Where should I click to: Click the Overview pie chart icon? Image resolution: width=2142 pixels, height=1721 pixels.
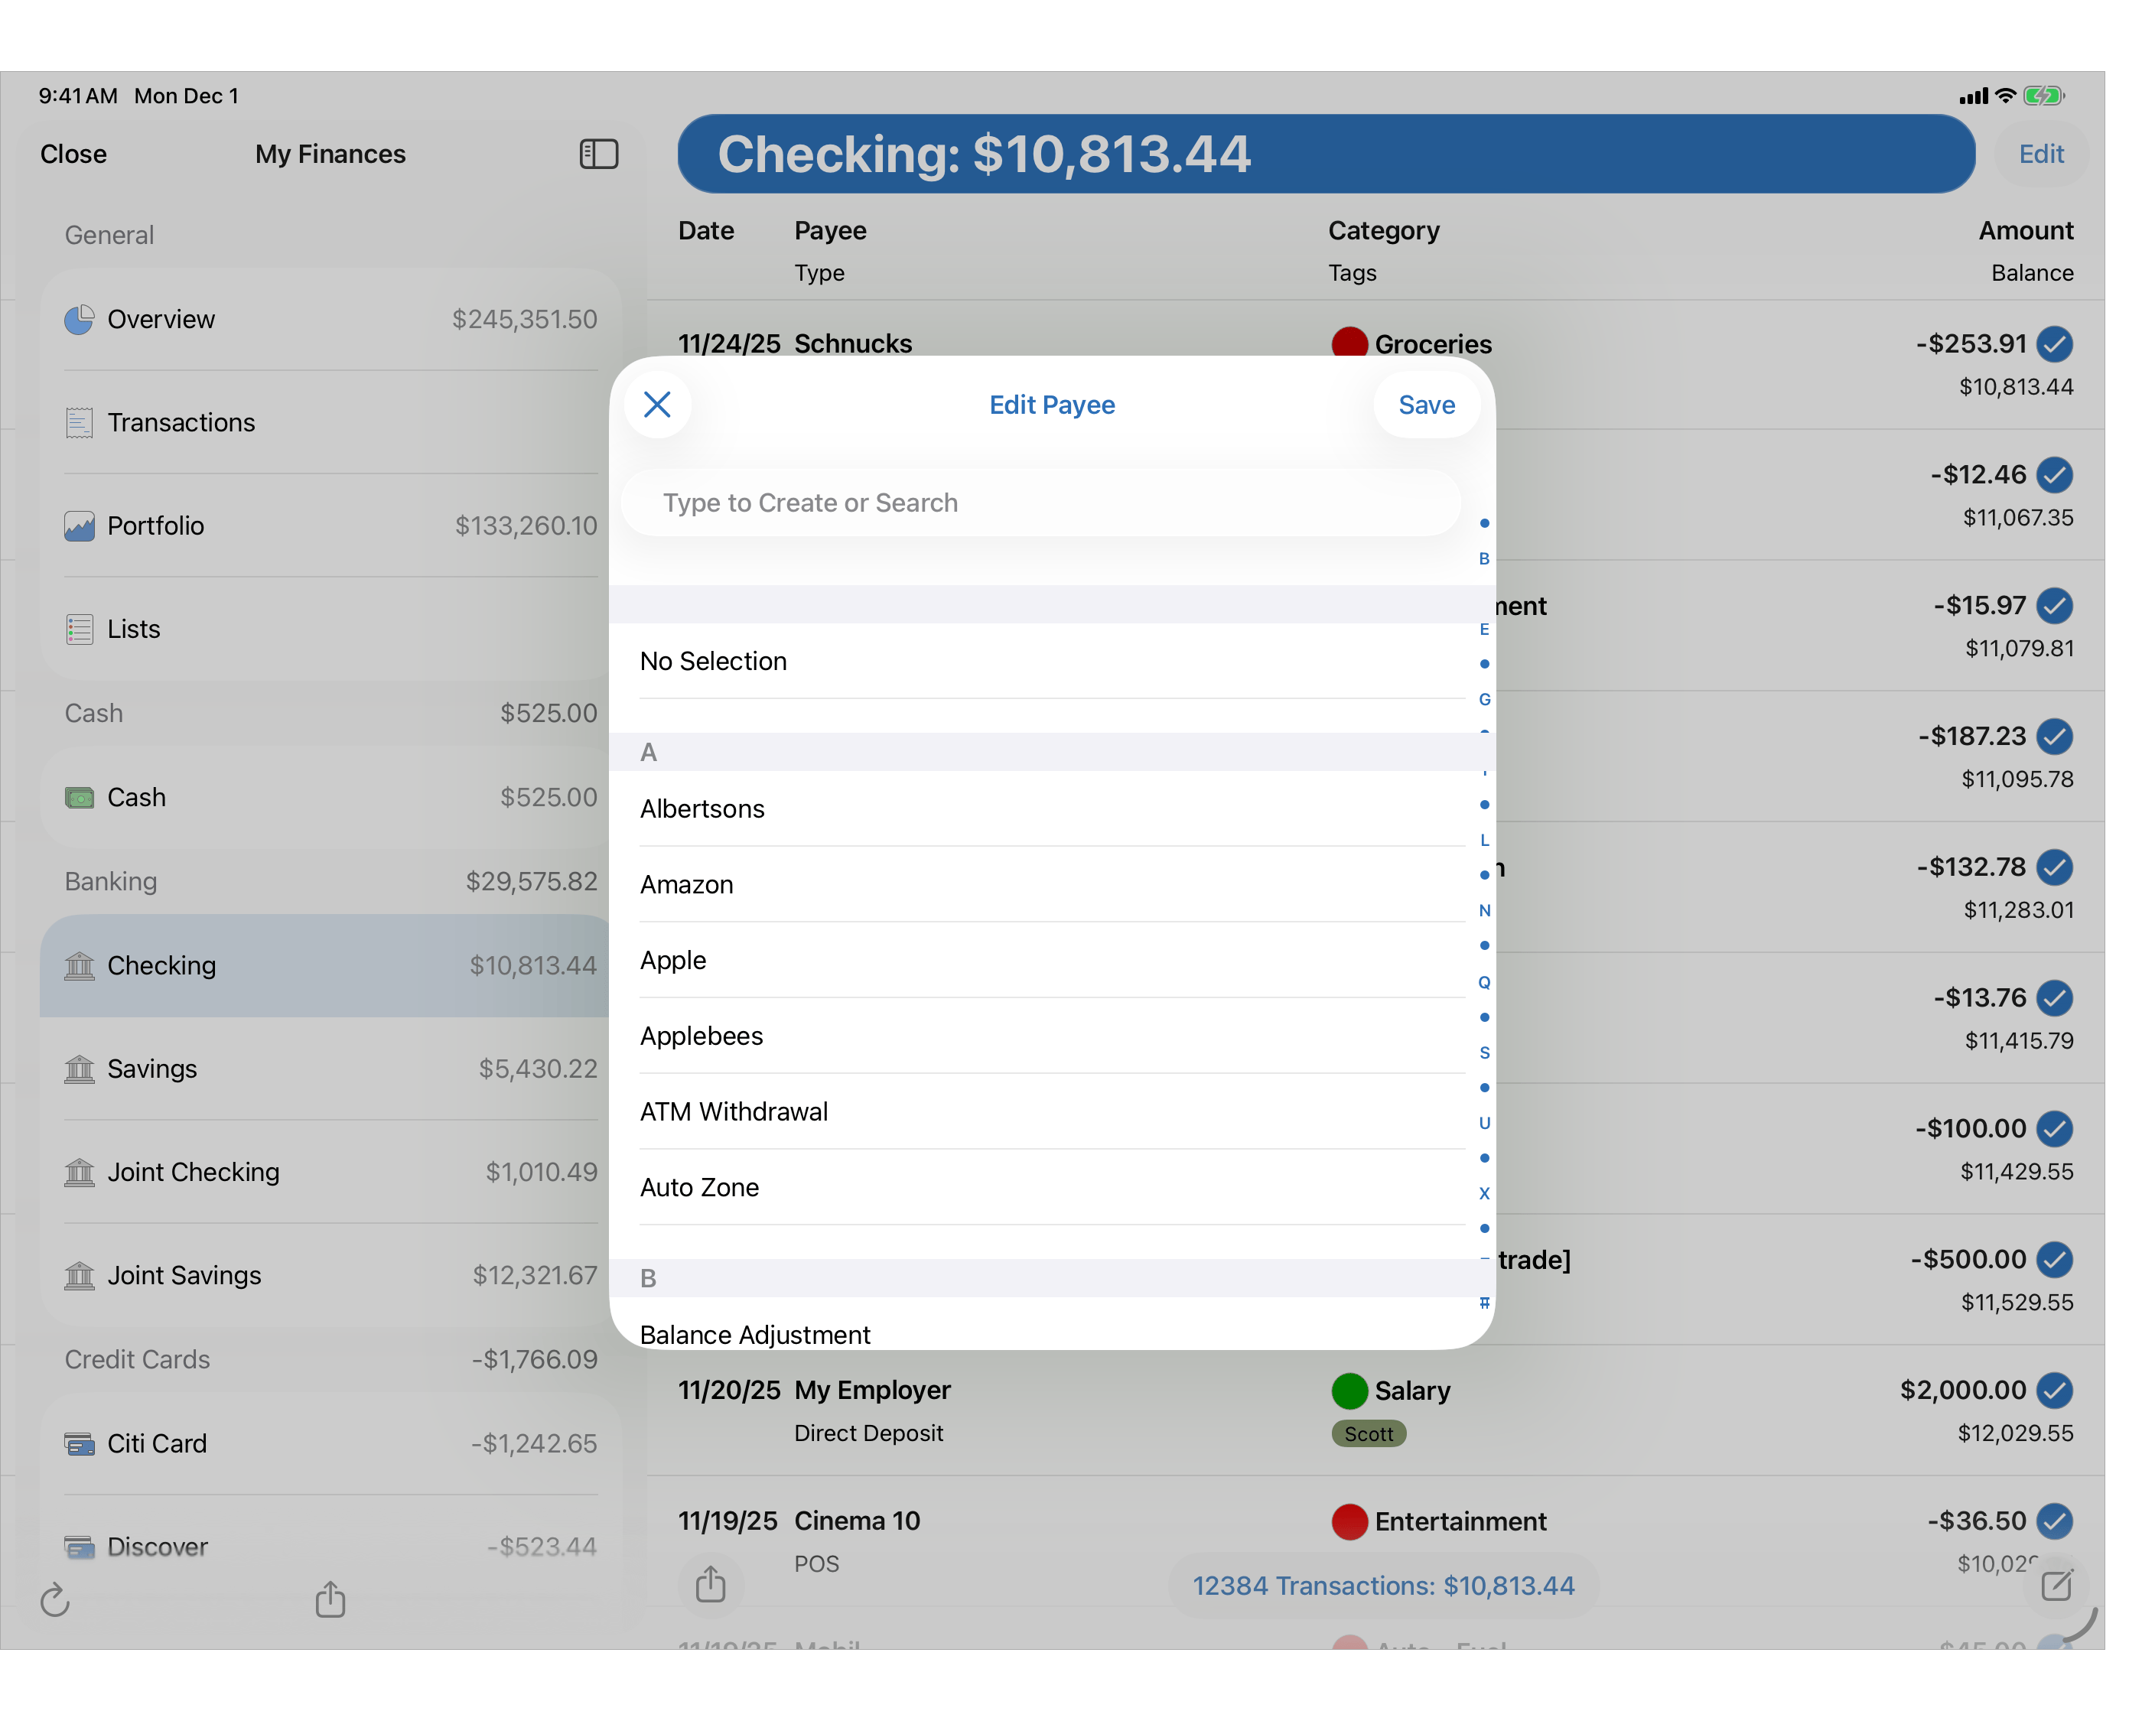[x=80, y=320]
